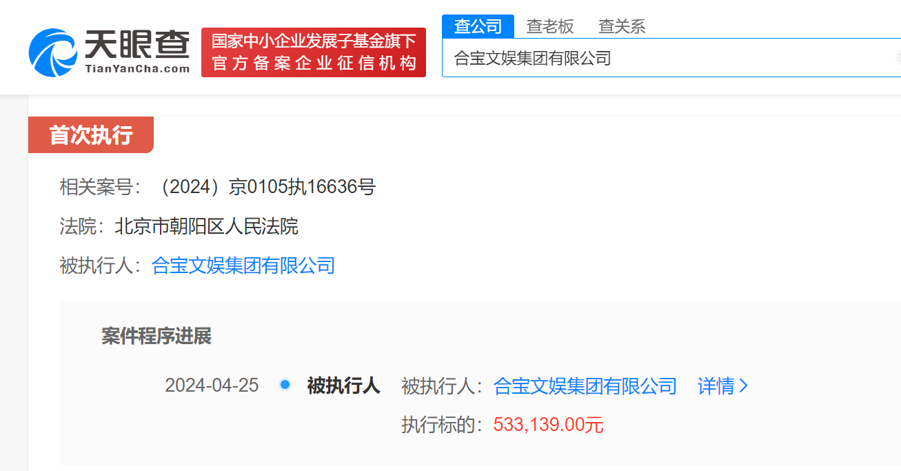Click the case number (2024)京0105执16636号
901x471 pixels.
click(x=265, y=187)
